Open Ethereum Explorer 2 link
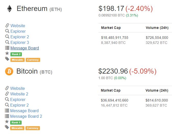Viewport: 172px width, 134px height. 20,37
